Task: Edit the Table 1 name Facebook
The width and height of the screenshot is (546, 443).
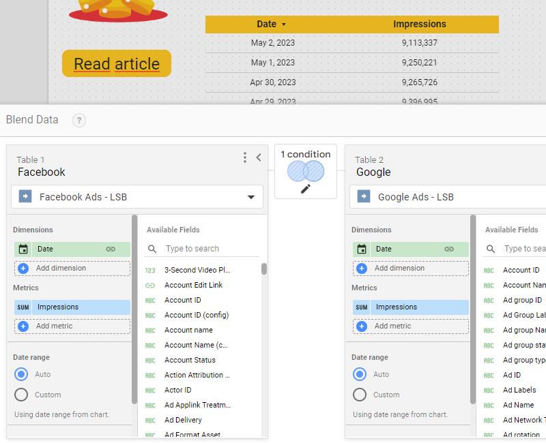Action: tap(42, 172)
